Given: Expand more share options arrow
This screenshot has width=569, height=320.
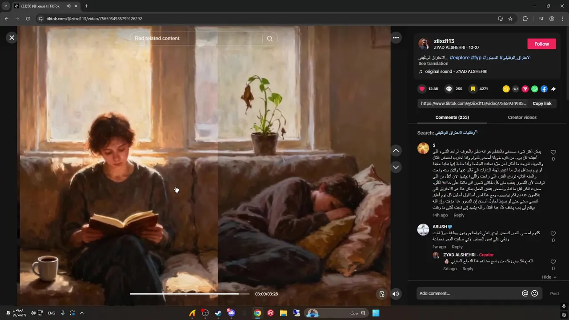Looking at the screenshot, I should [x=553, y=89].
